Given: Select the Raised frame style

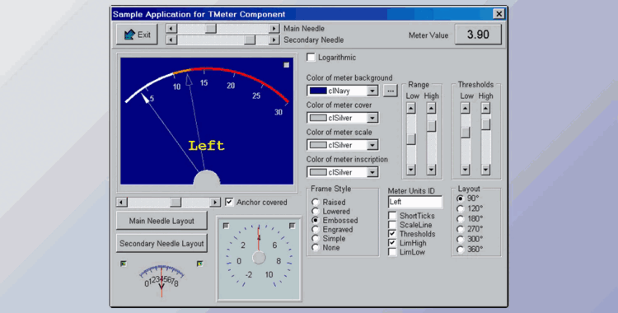Looking at the screenshot, I should coord(316,203).
